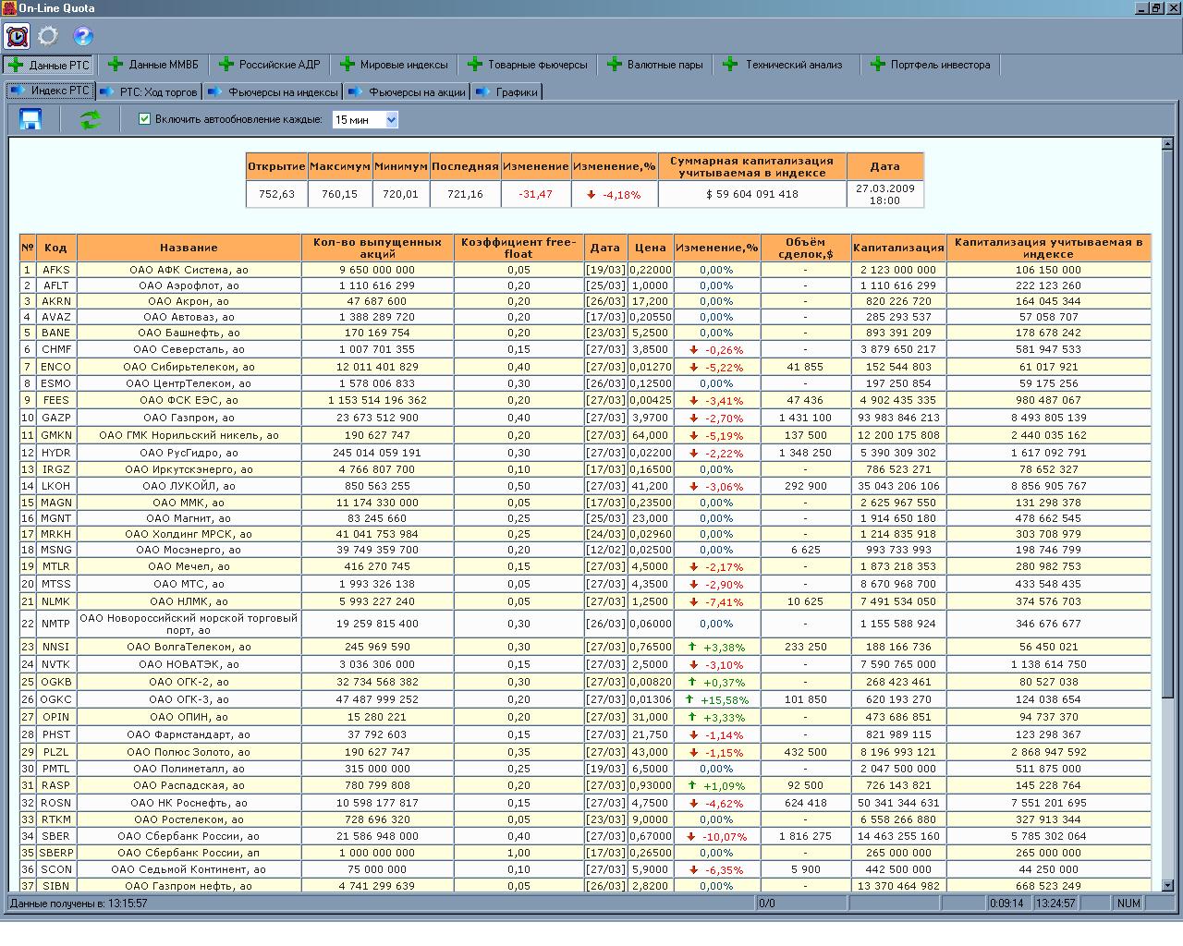
Task: Click the index last value 721,16
Action: coord(465,194)
